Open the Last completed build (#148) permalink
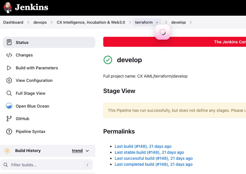 tap(153, 164)
